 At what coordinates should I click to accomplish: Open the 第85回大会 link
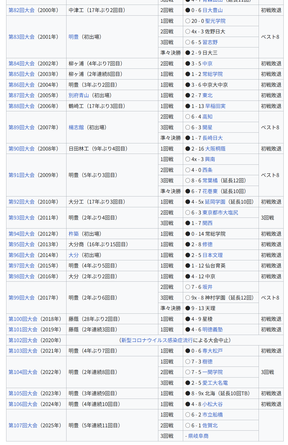point(21,74)
